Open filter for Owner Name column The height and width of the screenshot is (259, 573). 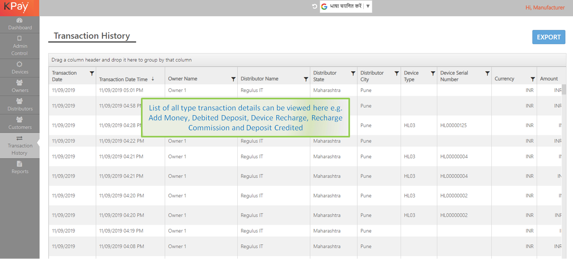pos(233,79)
